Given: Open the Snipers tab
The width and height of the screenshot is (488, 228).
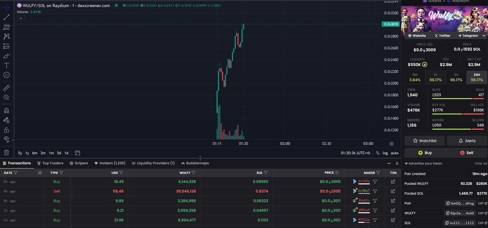Looking at the screenshot, I should pos(79,163).
